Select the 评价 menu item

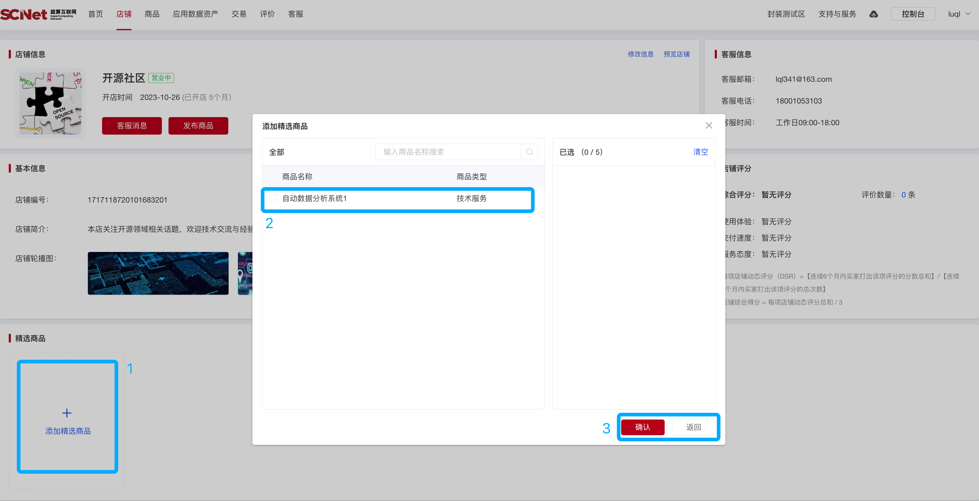click(x=267, y=14)
